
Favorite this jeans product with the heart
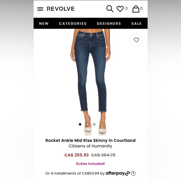(x=136, y=40)
